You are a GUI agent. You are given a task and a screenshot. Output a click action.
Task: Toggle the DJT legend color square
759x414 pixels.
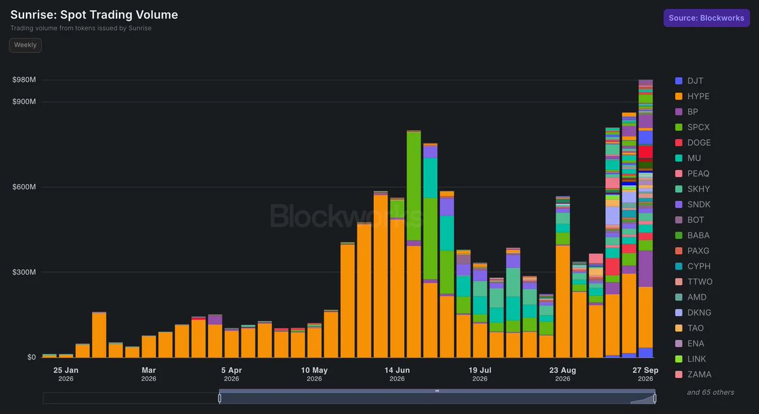pyautogui.click(x=679, y=81)
